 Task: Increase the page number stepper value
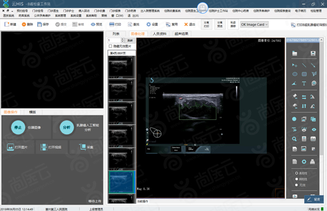pos(123,39)
